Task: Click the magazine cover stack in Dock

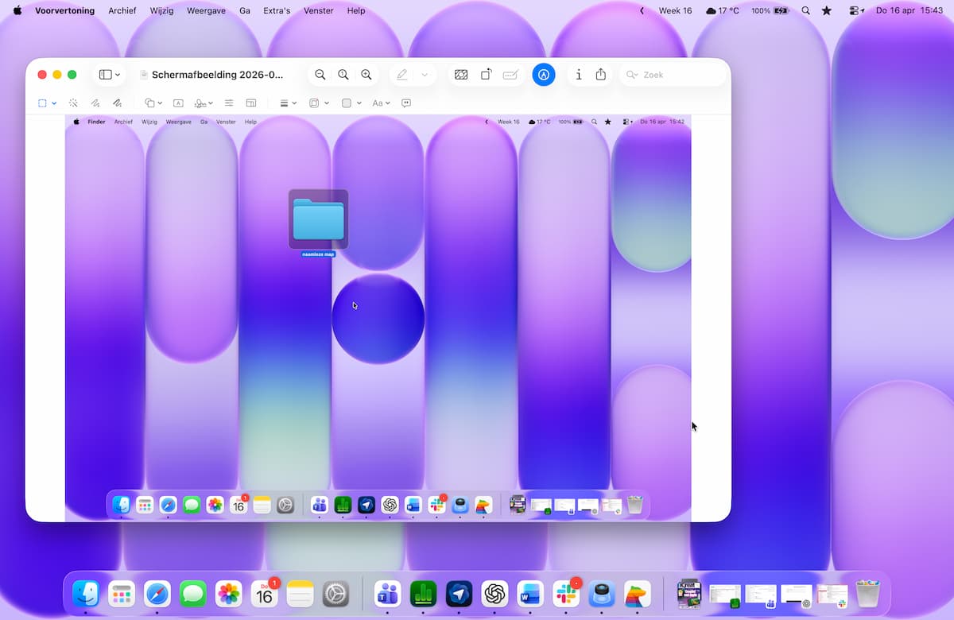Action: [x=688, y=593]
